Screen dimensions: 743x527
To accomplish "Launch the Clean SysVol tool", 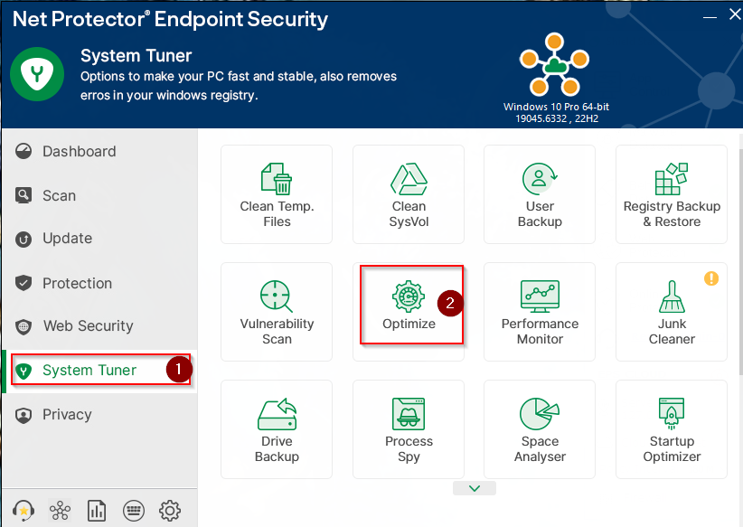I will point(409,194).
